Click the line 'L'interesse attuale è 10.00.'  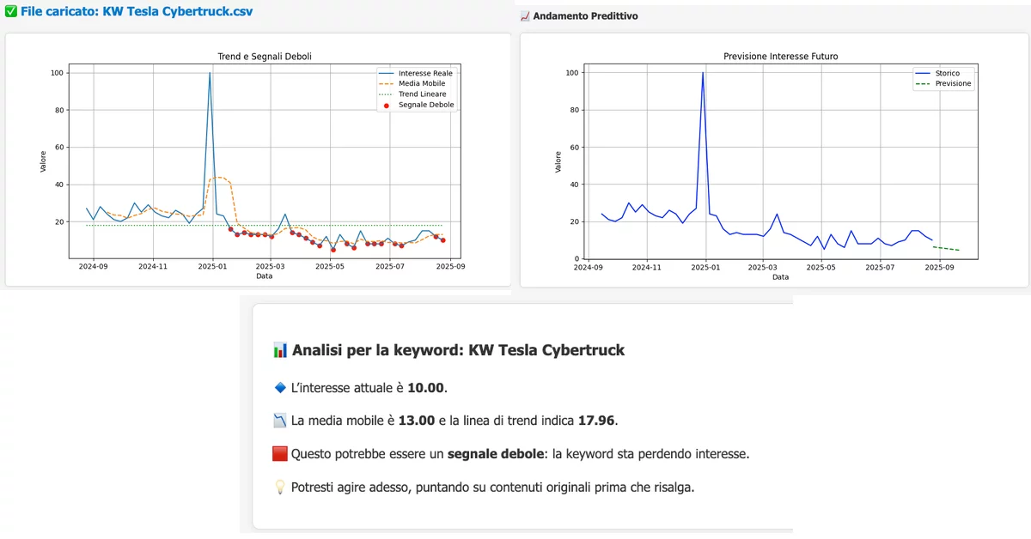point(369,388)
